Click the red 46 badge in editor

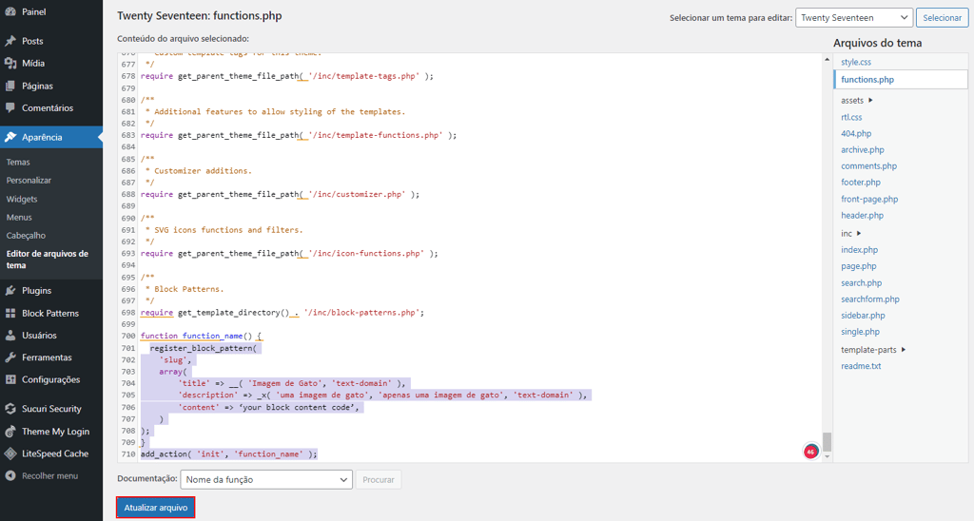810,452
